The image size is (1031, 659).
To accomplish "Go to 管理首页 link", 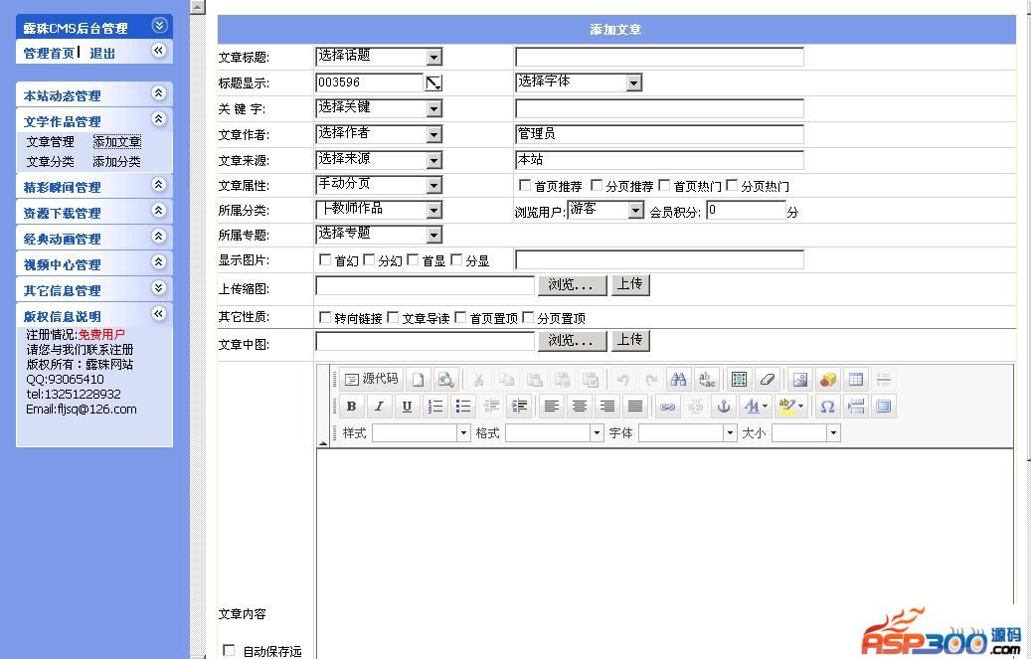I will (x=49, y=54).
